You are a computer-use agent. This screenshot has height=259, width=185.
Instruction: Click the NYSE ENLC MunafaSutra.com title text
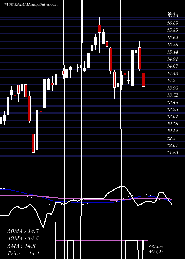tap(31, 4)
